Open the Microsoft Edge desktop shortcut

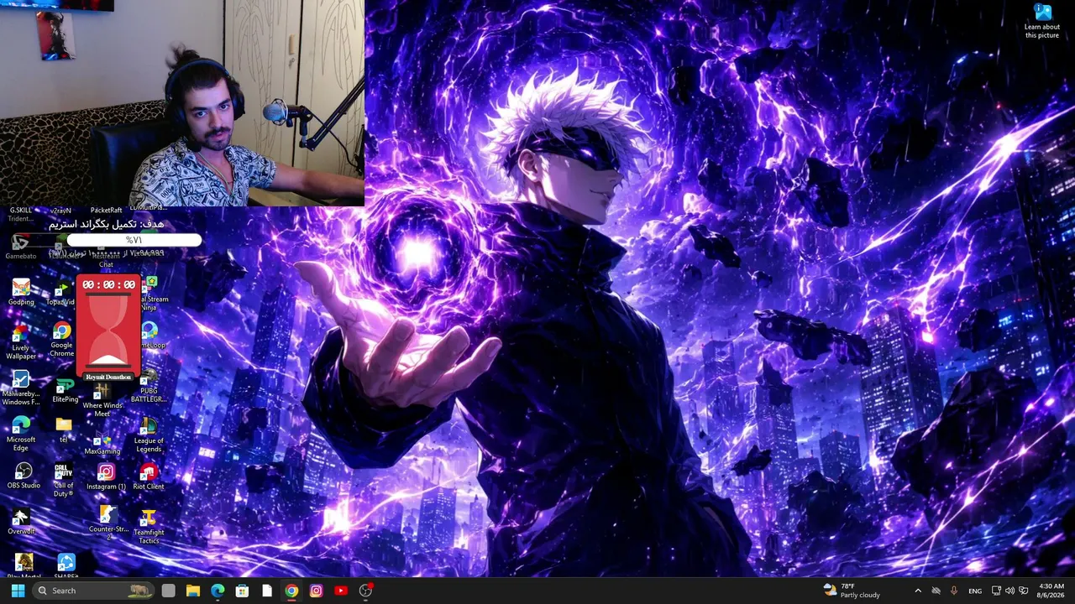21,432
